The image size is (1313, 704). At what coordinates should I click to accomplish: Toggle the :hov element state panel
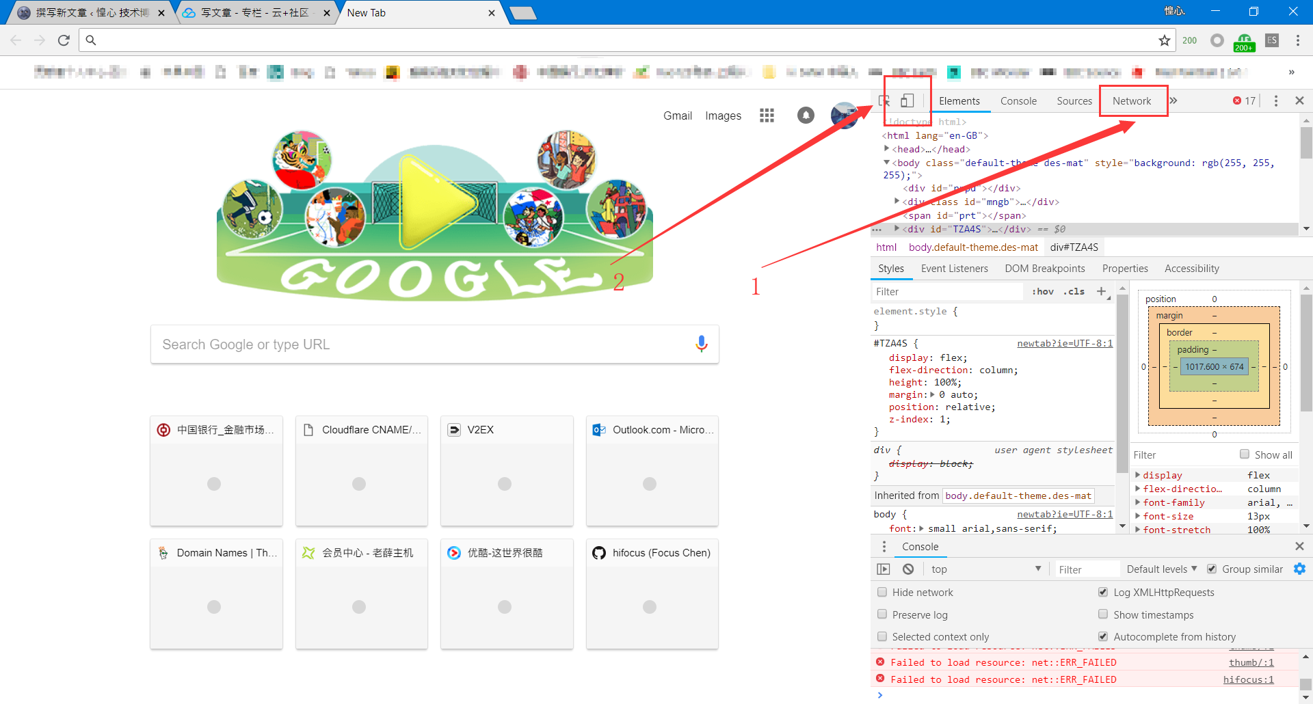[x=1043, y=291]
